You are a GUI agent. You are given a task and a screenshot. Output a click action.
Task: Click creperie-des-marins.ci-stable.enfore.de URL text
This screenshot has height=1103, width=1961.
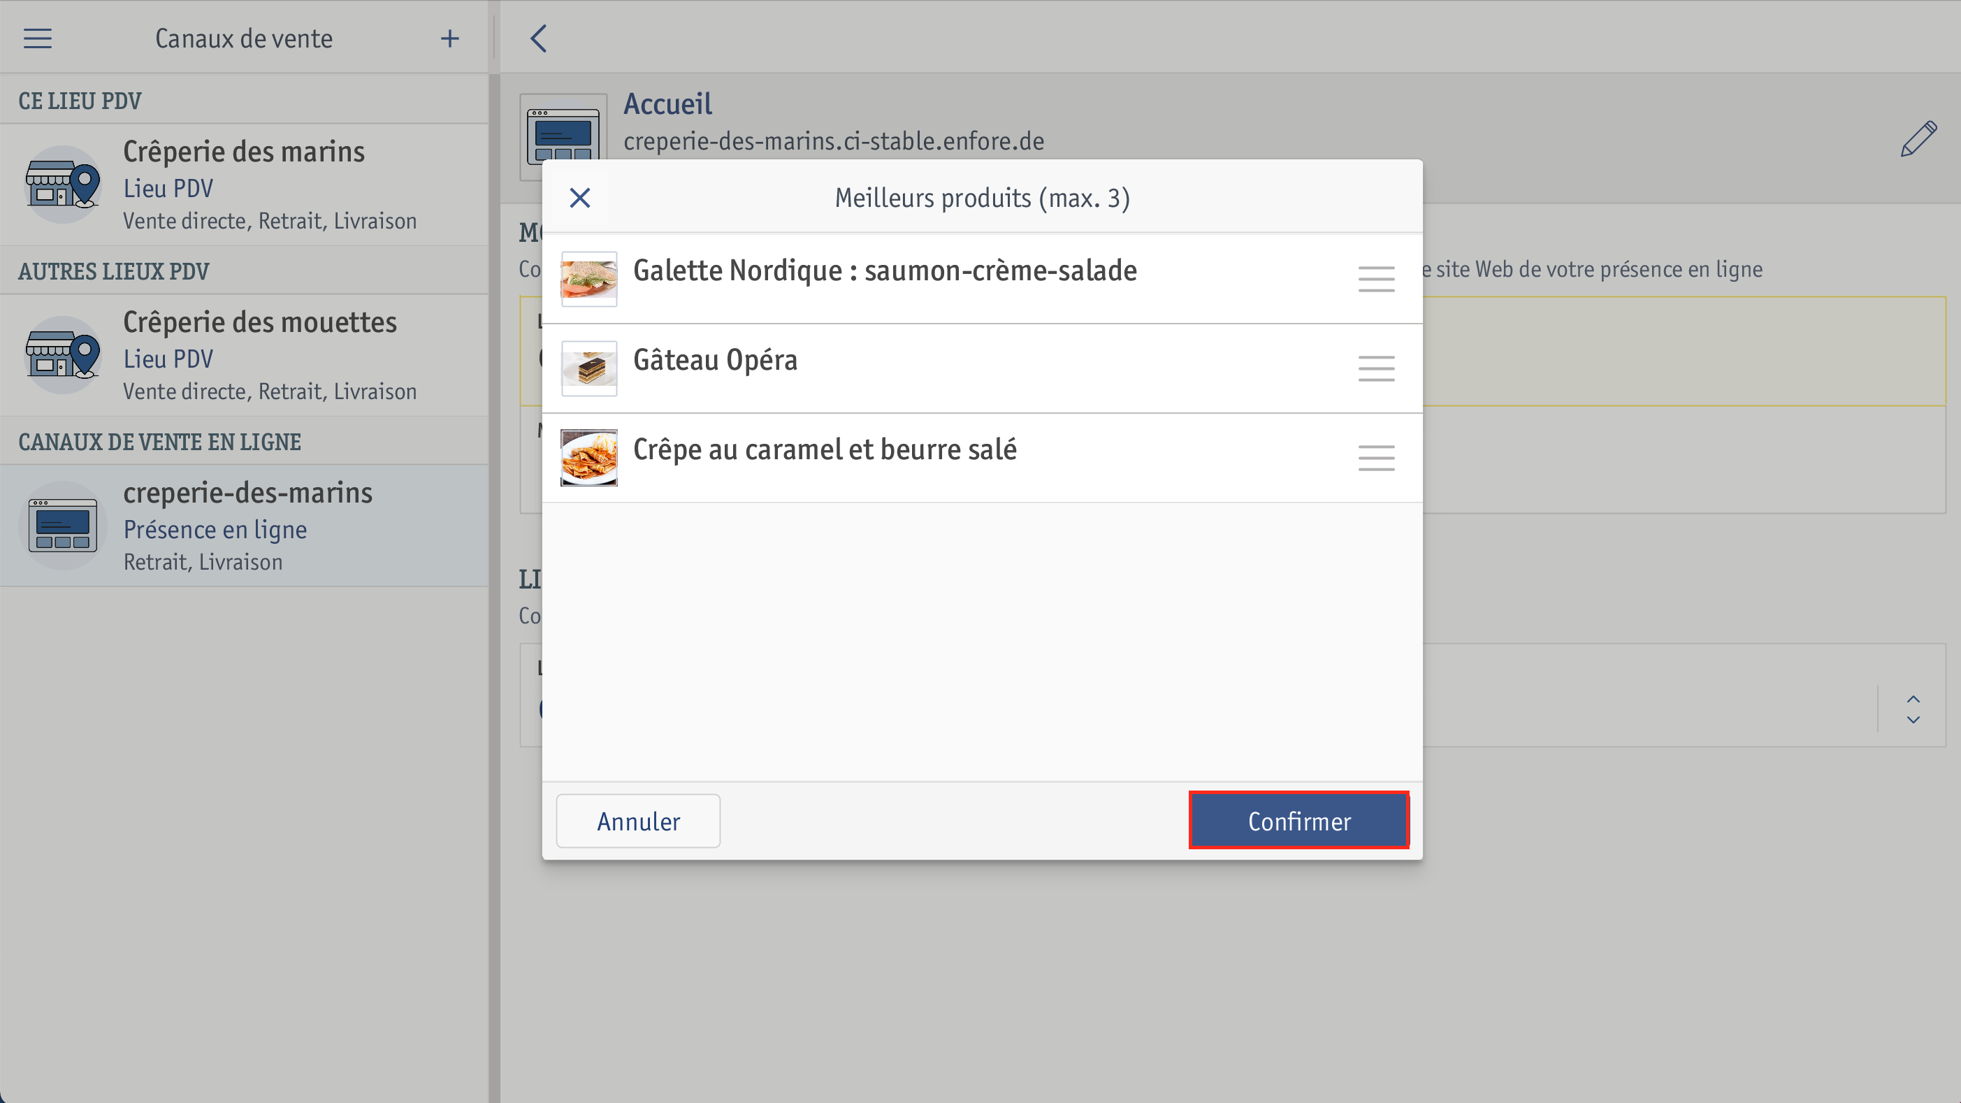pos(834,142)
